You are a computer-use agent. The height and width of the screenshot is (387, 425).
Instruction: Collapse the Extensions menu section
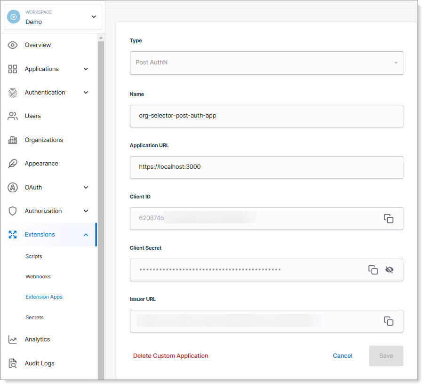click(86, 235)
